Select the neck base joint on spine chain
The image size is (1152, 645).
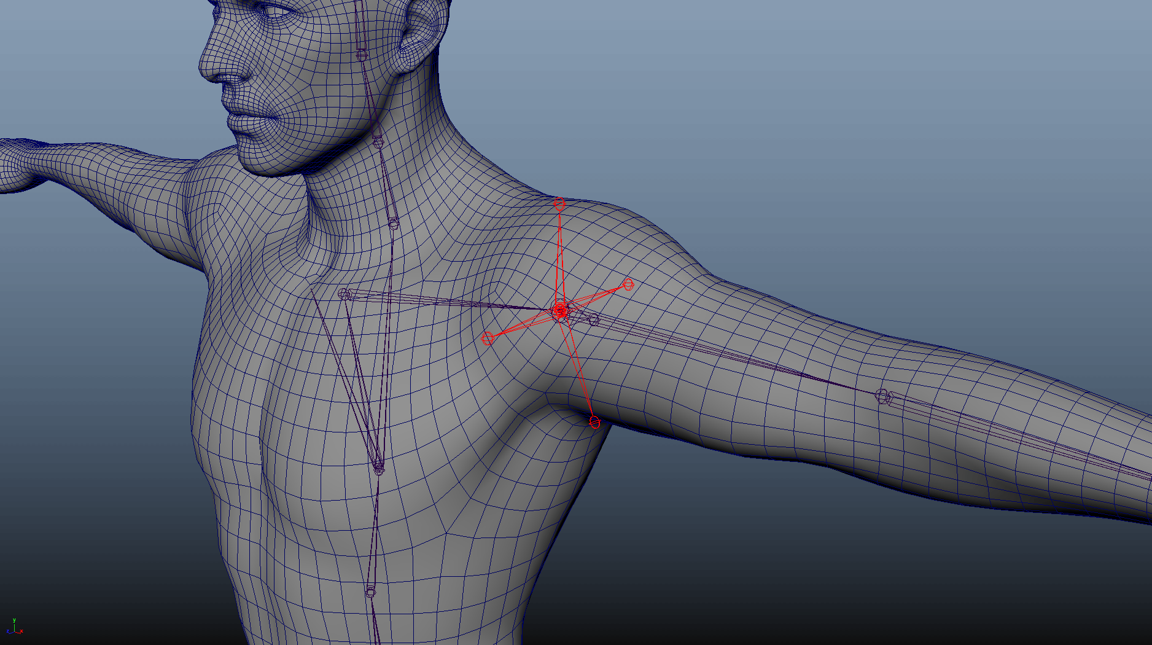tap(394, 223)
